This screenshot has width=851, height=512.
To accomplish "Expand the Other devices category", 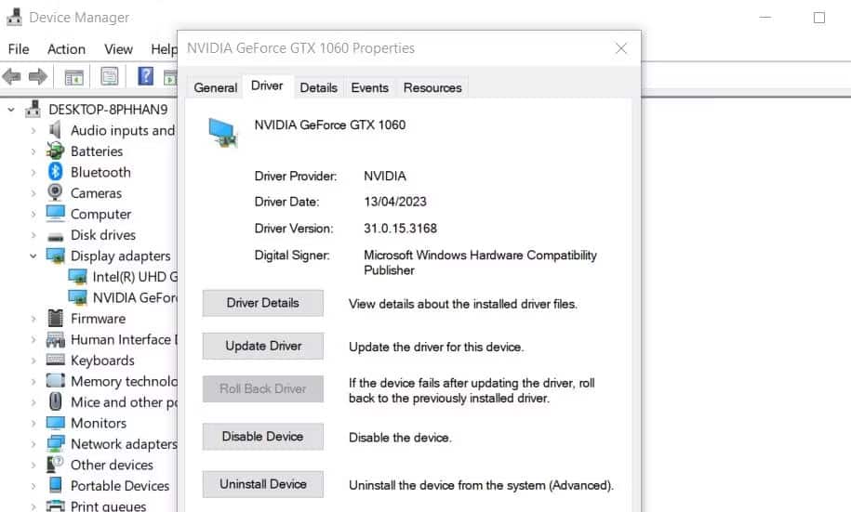I will [33, 465].
